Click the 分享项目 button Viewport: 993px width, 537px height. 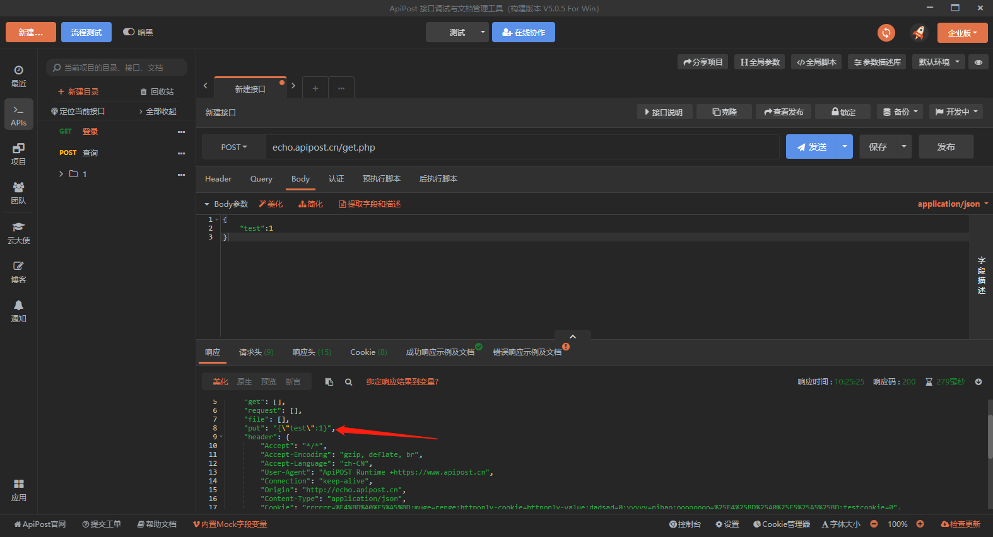703,62
